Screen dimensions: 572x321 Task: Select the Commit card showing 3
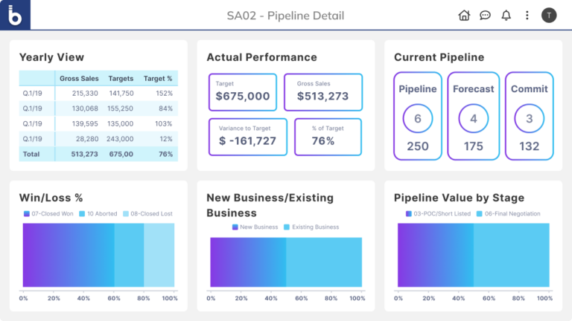click(530, 115)
